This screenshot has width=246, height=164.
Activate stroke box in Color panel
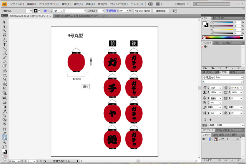[x=207, y=25]
